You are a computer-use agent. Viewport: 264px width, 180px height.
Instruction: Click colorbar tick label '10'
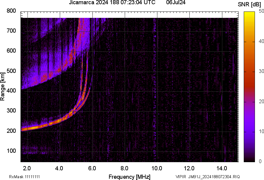[261, 131]
